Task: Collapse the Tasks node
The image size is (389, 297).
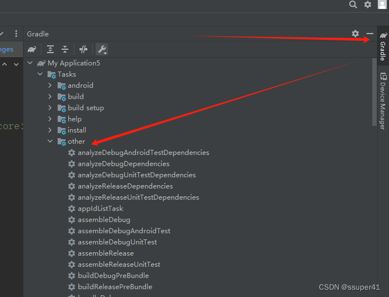Action: [x=40, y=74]
